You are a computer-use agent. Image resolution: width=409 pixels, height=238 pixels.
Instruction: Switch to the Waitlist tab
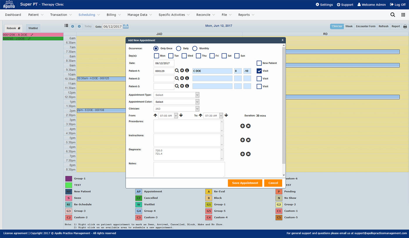coord(33,28)
